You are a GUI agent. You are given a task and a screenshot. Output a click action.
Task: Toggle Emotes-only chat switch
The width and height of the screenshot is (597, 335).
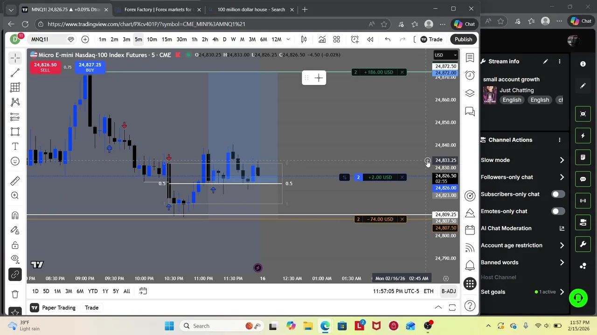click(557, 211)
